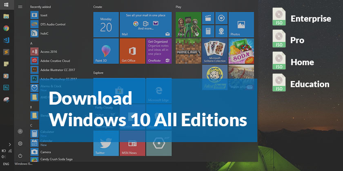Click the Explore group title
343x171 pixels.
98,72
